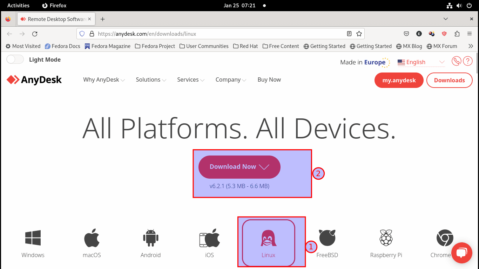Open a new browser tab
Image resolution: width=479 pixels, height=269 pixels.
click(103, 19)
